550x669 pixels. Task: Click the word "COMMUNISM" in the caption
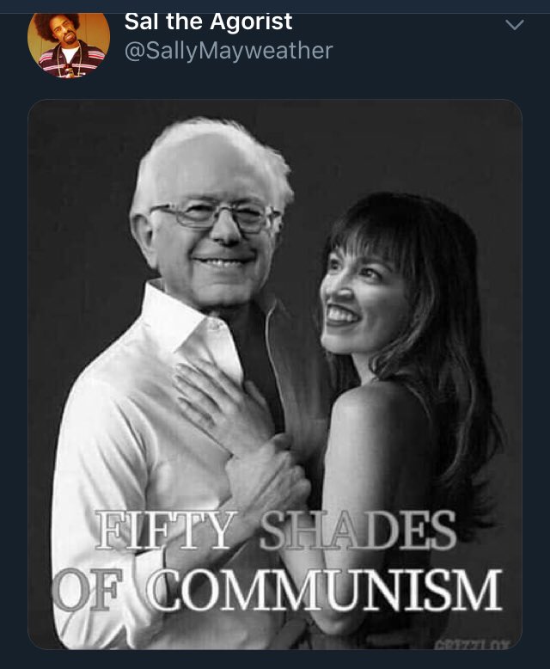324,590
